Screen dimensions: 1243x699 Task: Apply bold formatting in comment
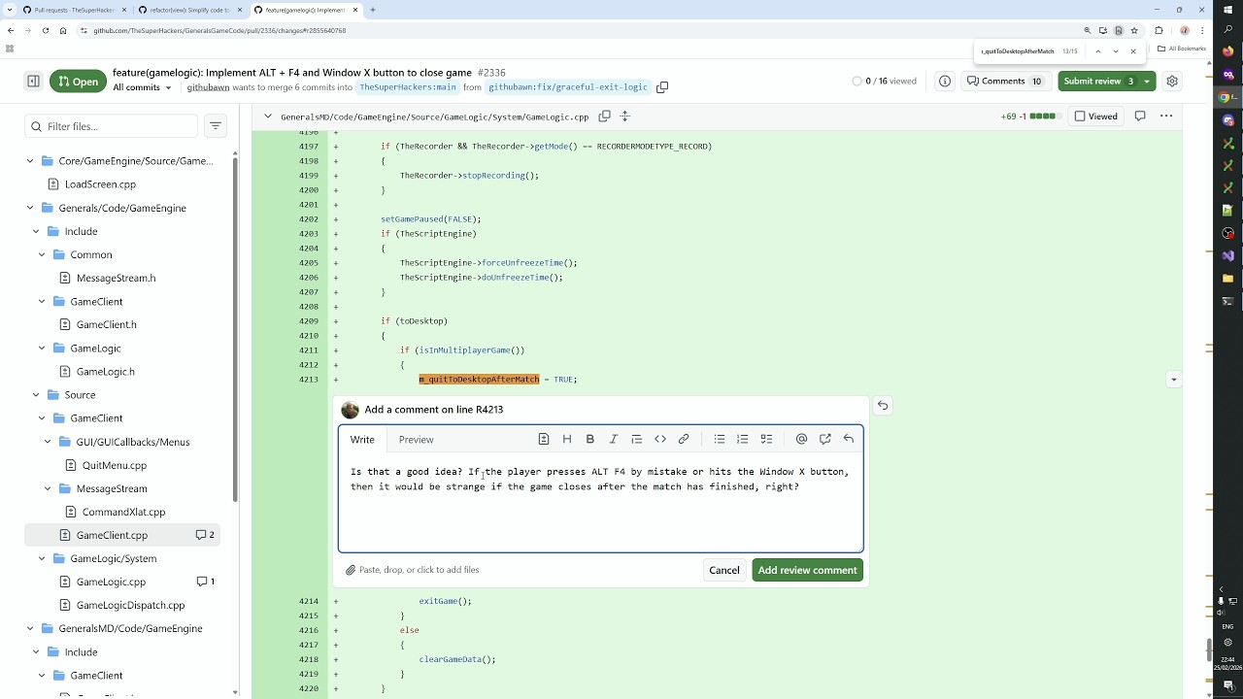tap(590, 440)
